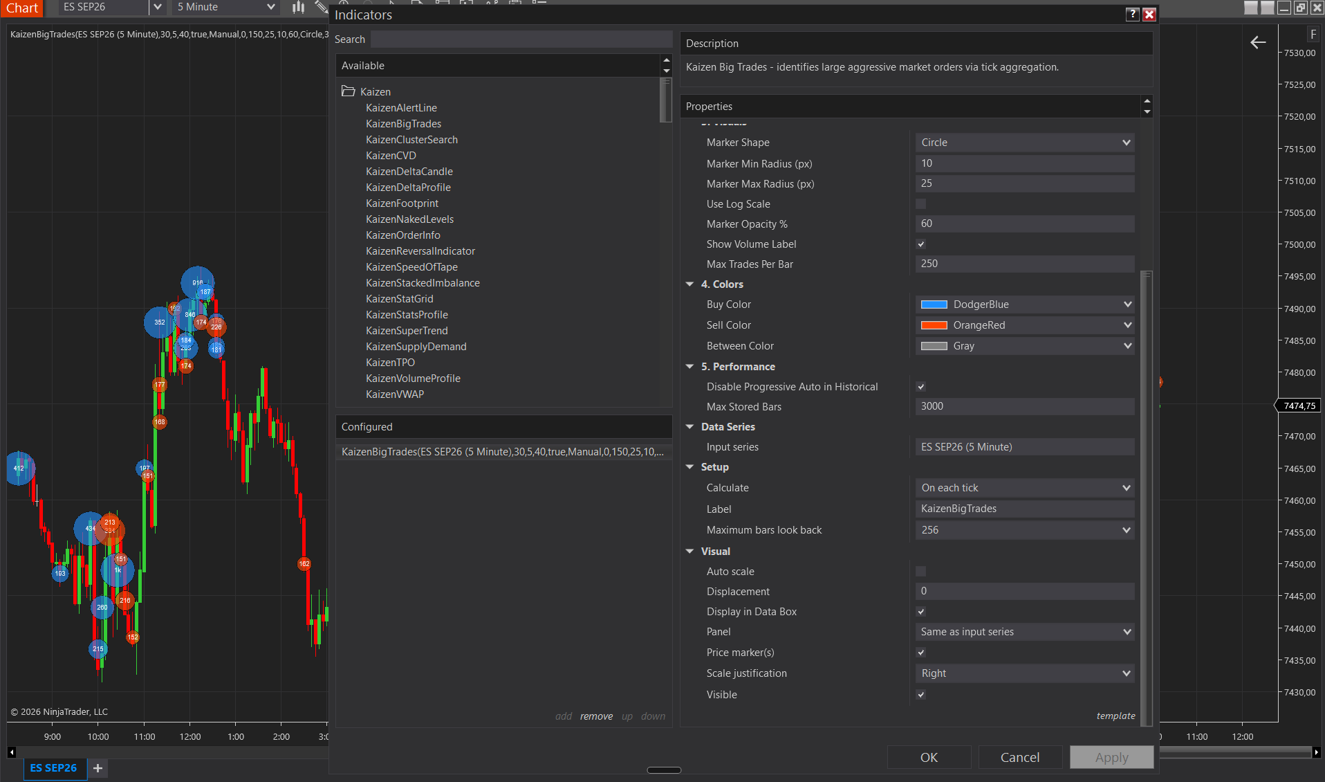1325x782 pixels.
Task: Open the Between Color Gray picker
Action: 1025,346
